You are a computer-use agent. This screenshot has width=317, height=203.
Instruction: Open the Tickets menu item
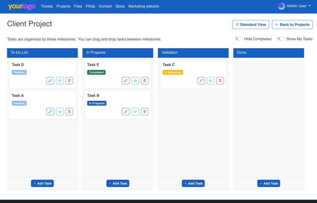[x=47, y=6]
